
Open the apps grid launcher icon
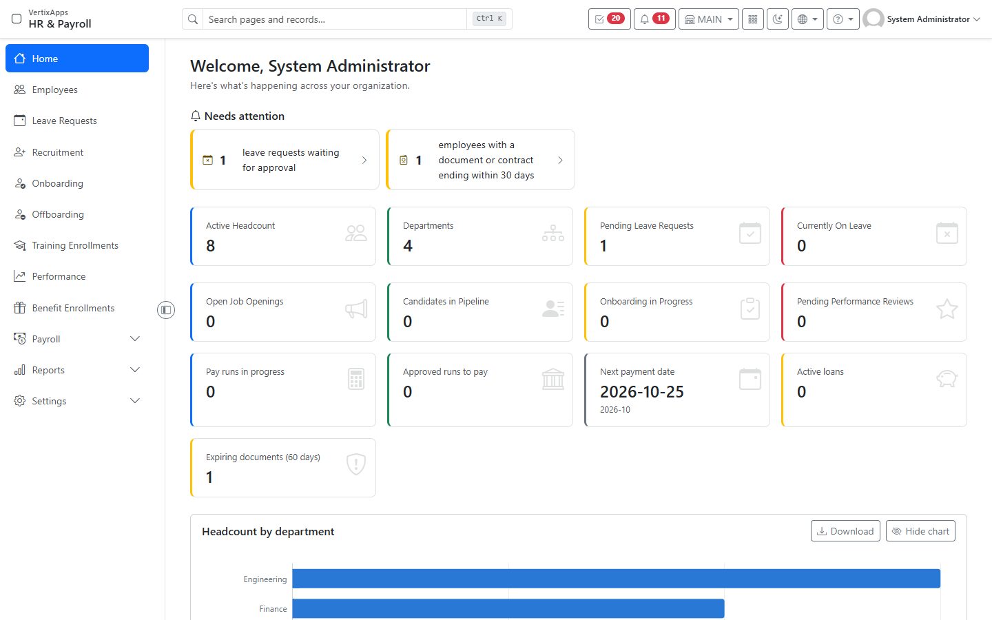click(753, 19)
